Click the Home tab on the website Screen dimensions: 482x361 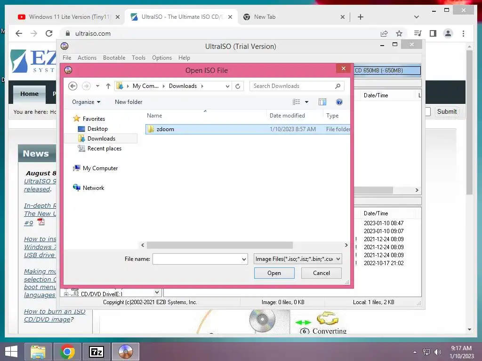coord(30,94)
